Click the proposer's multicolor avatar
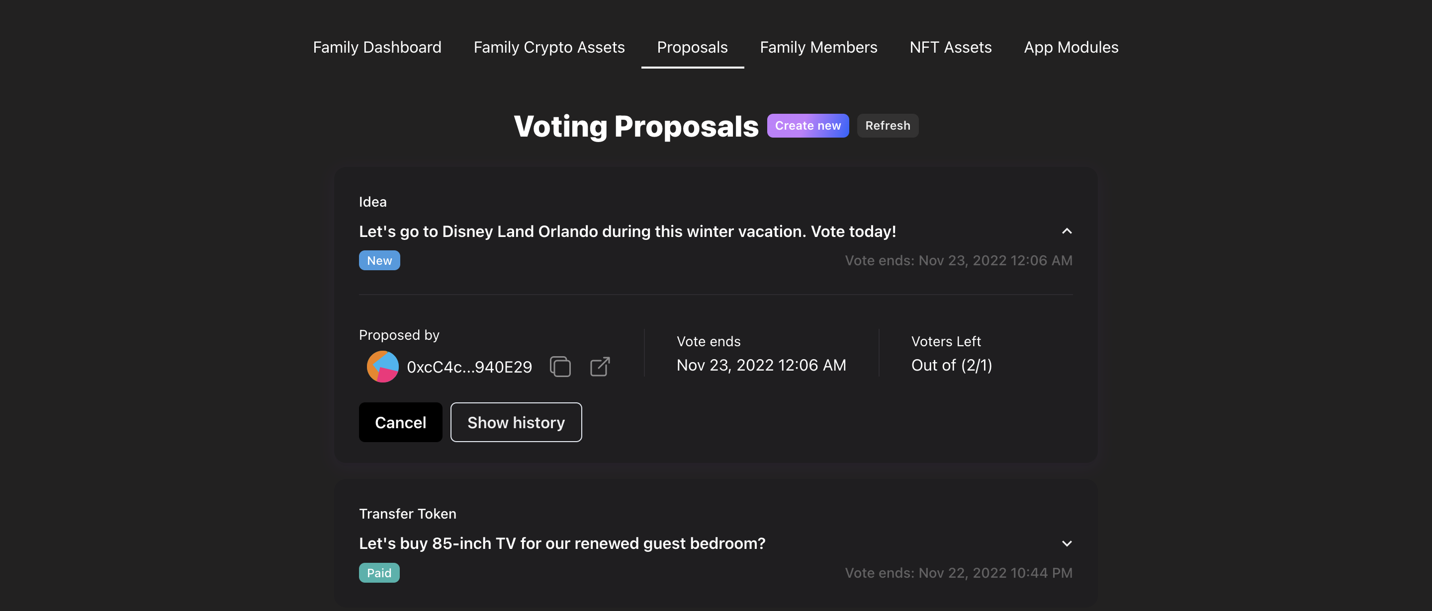The height and width of the screenshot is (611, 1432). tap(382, 367)
